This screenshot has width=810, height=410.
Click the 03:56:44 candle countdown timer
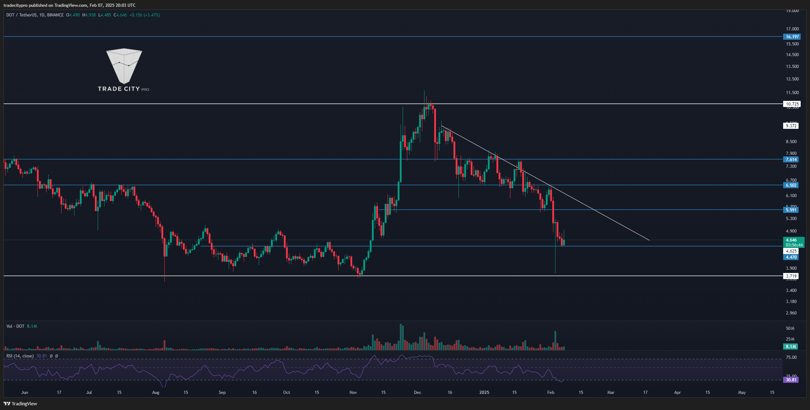coord(794,245)
